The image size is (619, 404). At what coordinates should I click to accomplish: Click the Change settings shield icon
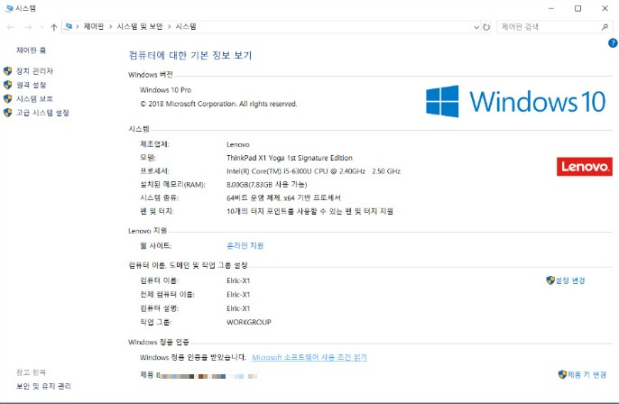pos(550,280)
